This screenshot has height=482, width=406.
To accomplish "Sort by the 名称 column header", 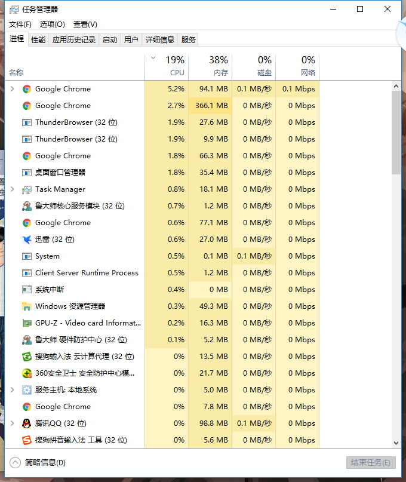I will [75, 67].
